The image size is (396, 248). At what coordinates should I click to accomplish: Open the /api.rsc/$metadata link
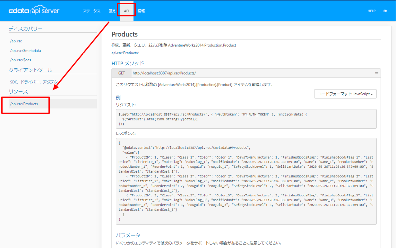coord(25,51)
